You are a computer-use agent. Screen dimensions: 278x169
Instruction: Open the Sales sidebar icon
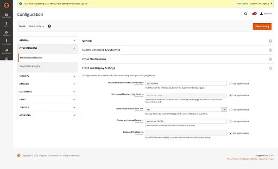6,24
